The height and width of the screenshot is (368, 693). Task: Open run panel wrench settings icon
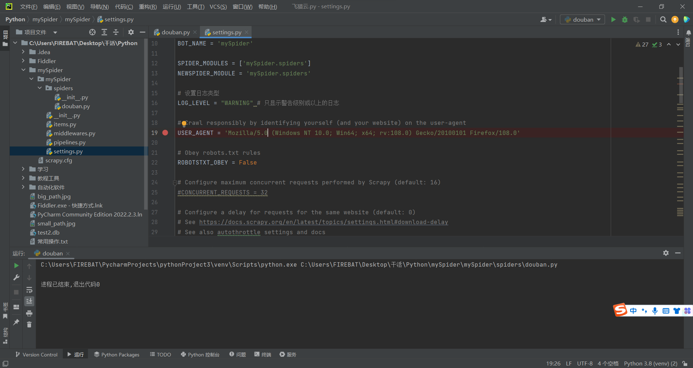click(x=16, y=277)
